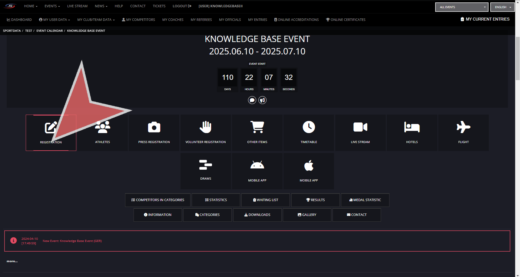The width and height of the screenshot is (520, 277).
Task: Open the My Entries menu item
Action: click(257, 20)
